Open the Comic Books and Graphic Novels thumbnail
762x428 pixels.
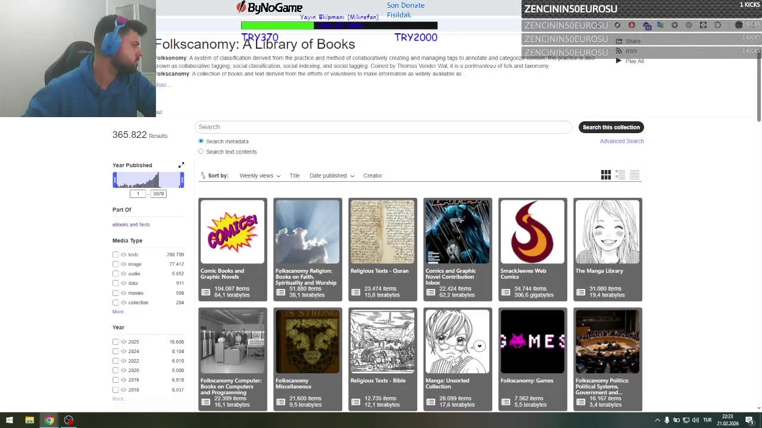tap(232, 232)
